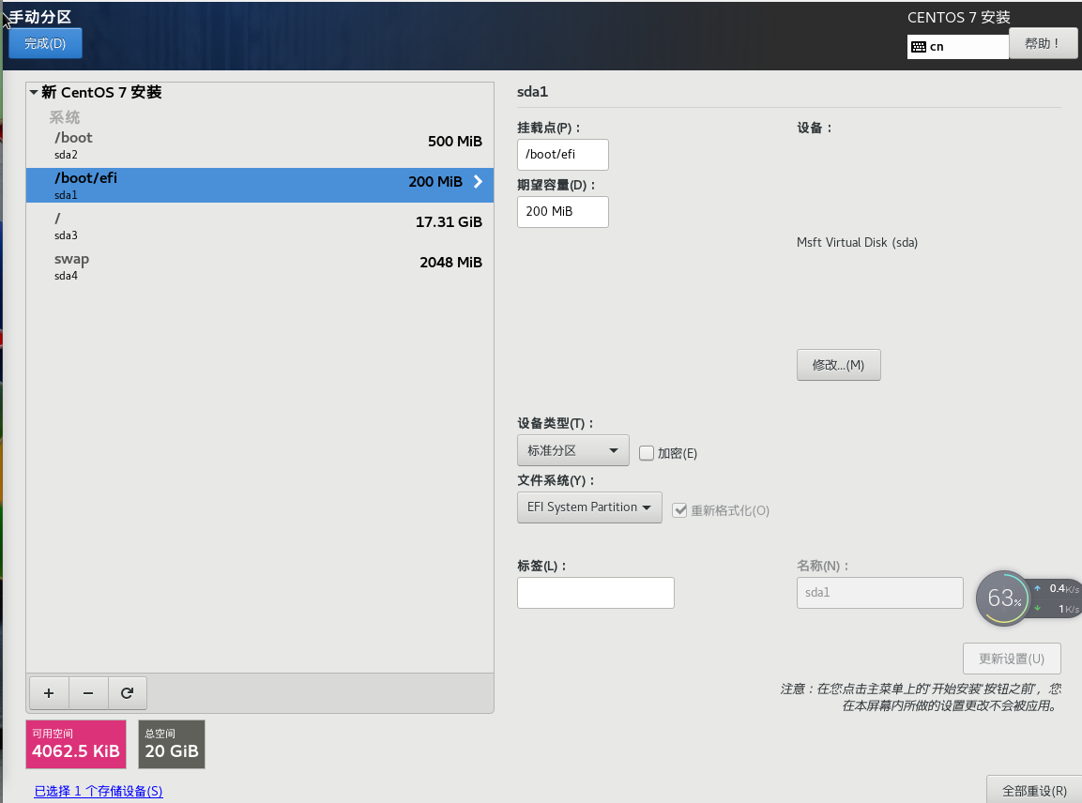Select the /boot/efi sda1 partition row

tap(259, 185)
